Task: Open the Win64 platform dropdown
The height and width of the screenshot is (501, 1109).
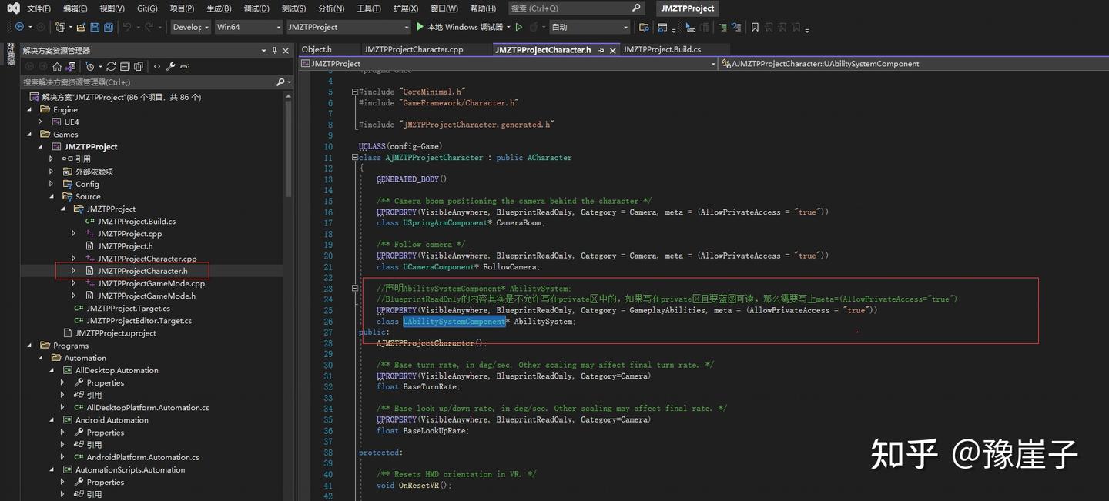Action: click(x=248, y=27)
